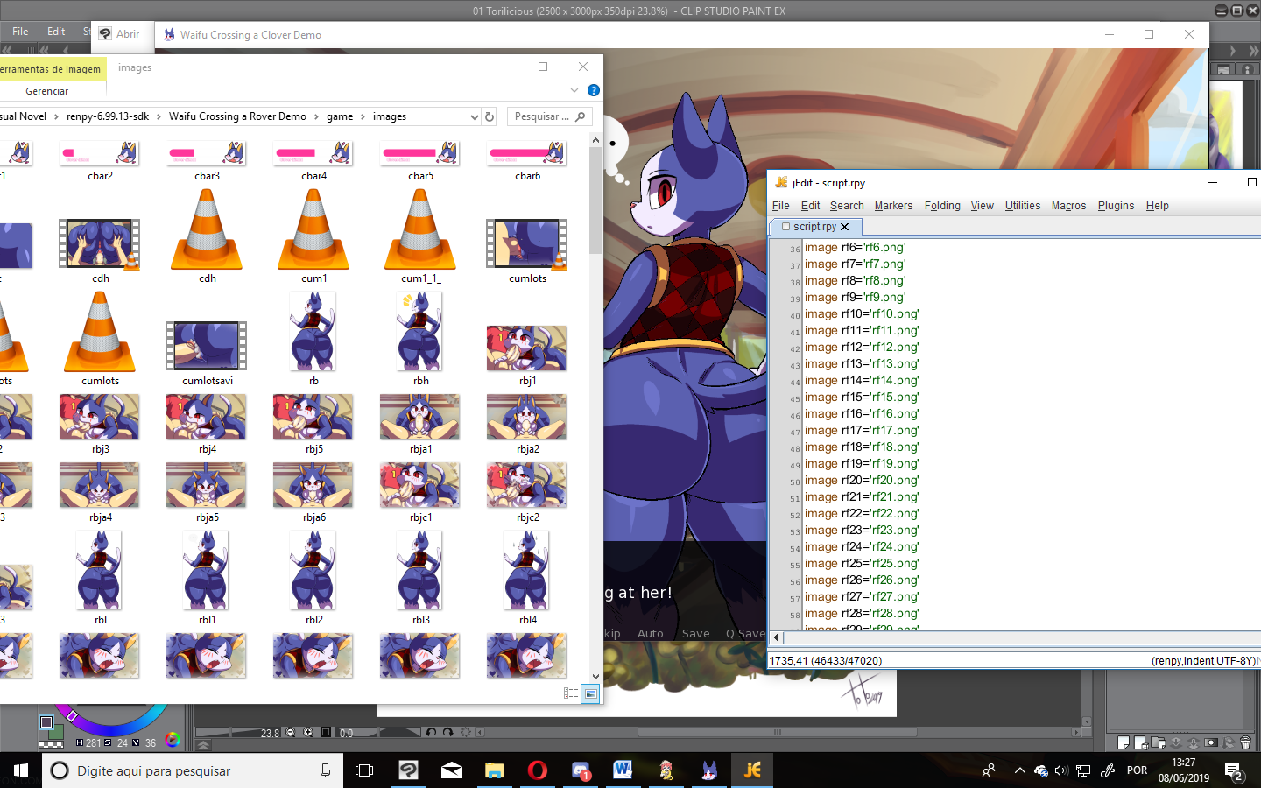Screen dimensions: 1261x788
Task: Select the transparent color swatch in Clip Studio
Action: point(51,744)
